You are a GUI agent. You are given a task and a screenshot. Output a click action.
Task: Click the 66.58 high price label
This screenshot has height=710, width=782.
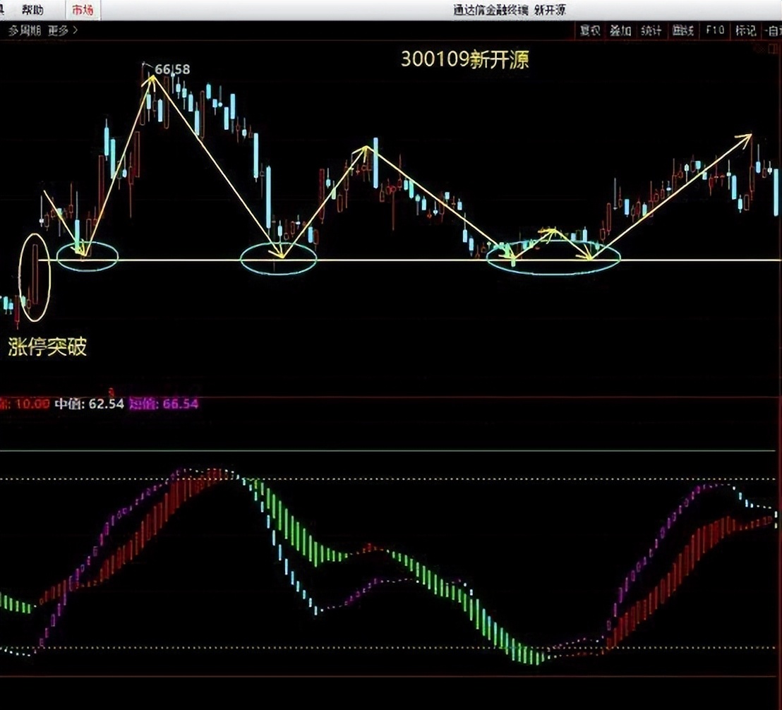click(172, 69)
